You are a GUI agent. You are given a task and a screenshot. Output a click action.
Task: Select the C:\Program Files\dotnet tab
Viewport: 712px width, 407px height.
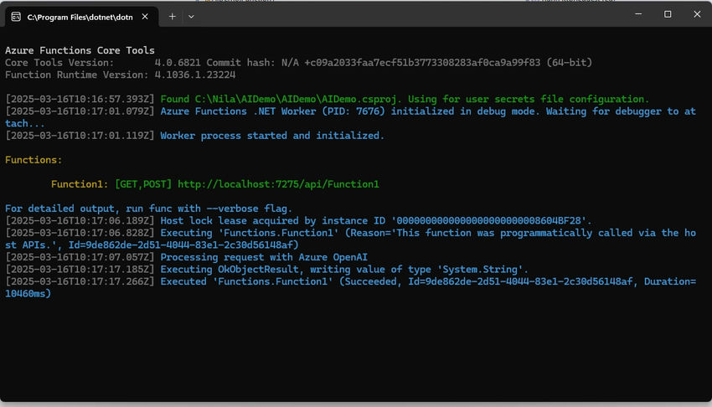point(80,17)
